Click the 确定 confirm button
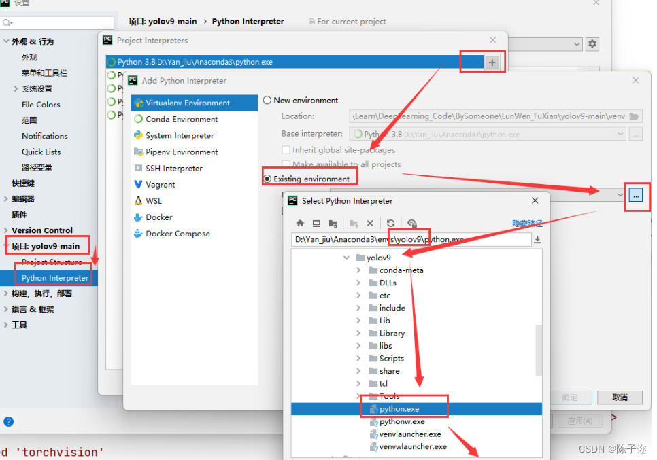 (x=570, y=397)
